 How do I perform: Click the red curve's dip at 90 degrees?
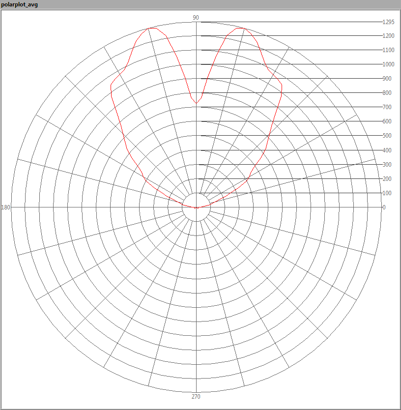(197, 103)
